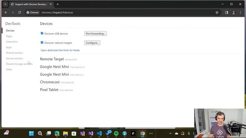246x138 pixels.
Task: Open the black Logitech G icon
Action: (x=133, y=133)
